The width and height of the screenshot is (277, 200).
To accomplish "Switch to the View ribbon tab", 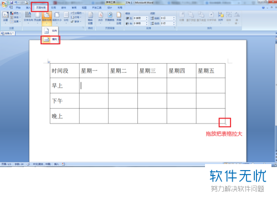I will (x=84, y=8).
